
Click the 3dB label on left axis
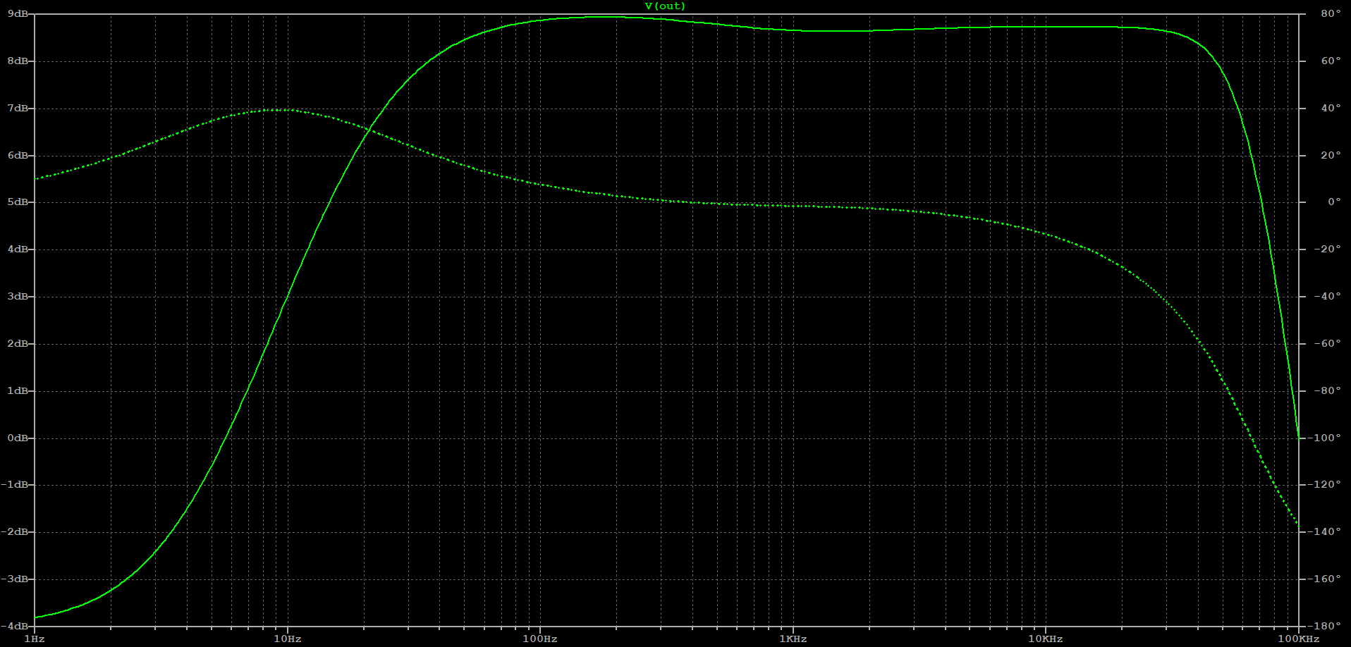coord(18,297)
